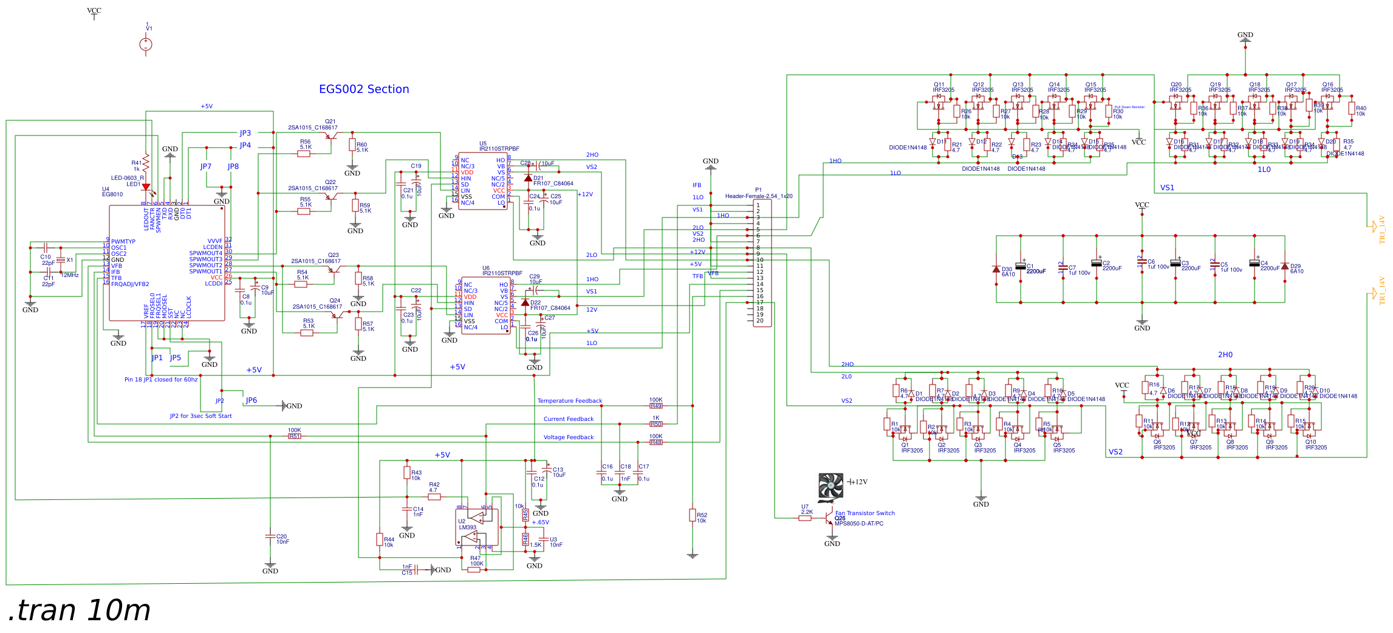The image size is (1393, 633).
Task: Select the U6 IR2110STRPBF driver chip
Action: (486, 306)
